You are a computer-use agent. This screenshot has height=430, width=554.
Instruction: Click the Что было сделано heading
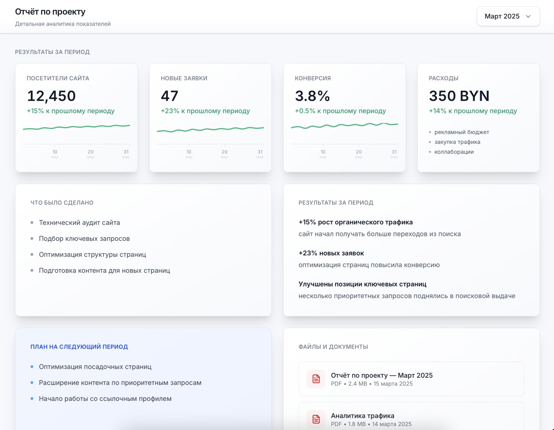[x=62, y=202]
